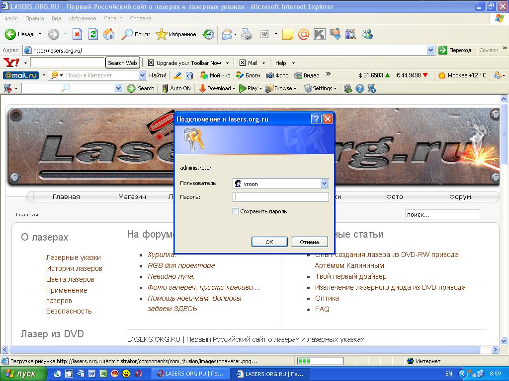
Task: Open the address bar dropdown arrow
Action: pyautogui.click(x=431, y=50)
